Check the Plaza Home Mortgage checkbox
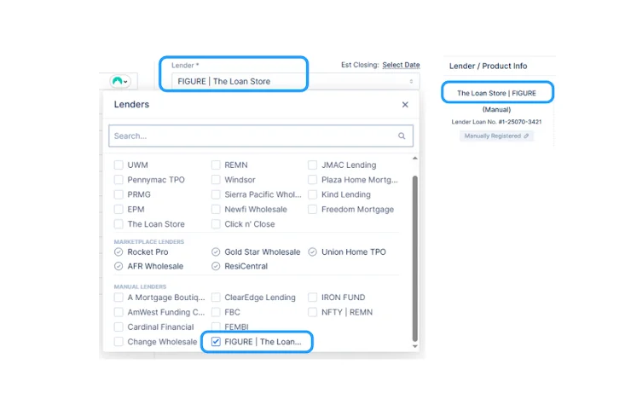 312,180
